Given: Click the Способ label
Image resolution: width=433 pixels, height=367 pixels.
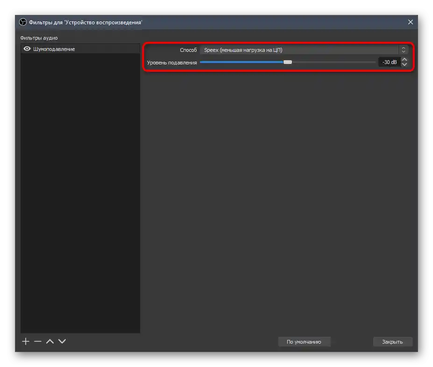Looking at the screenshot, I should [x=188, y=50].
